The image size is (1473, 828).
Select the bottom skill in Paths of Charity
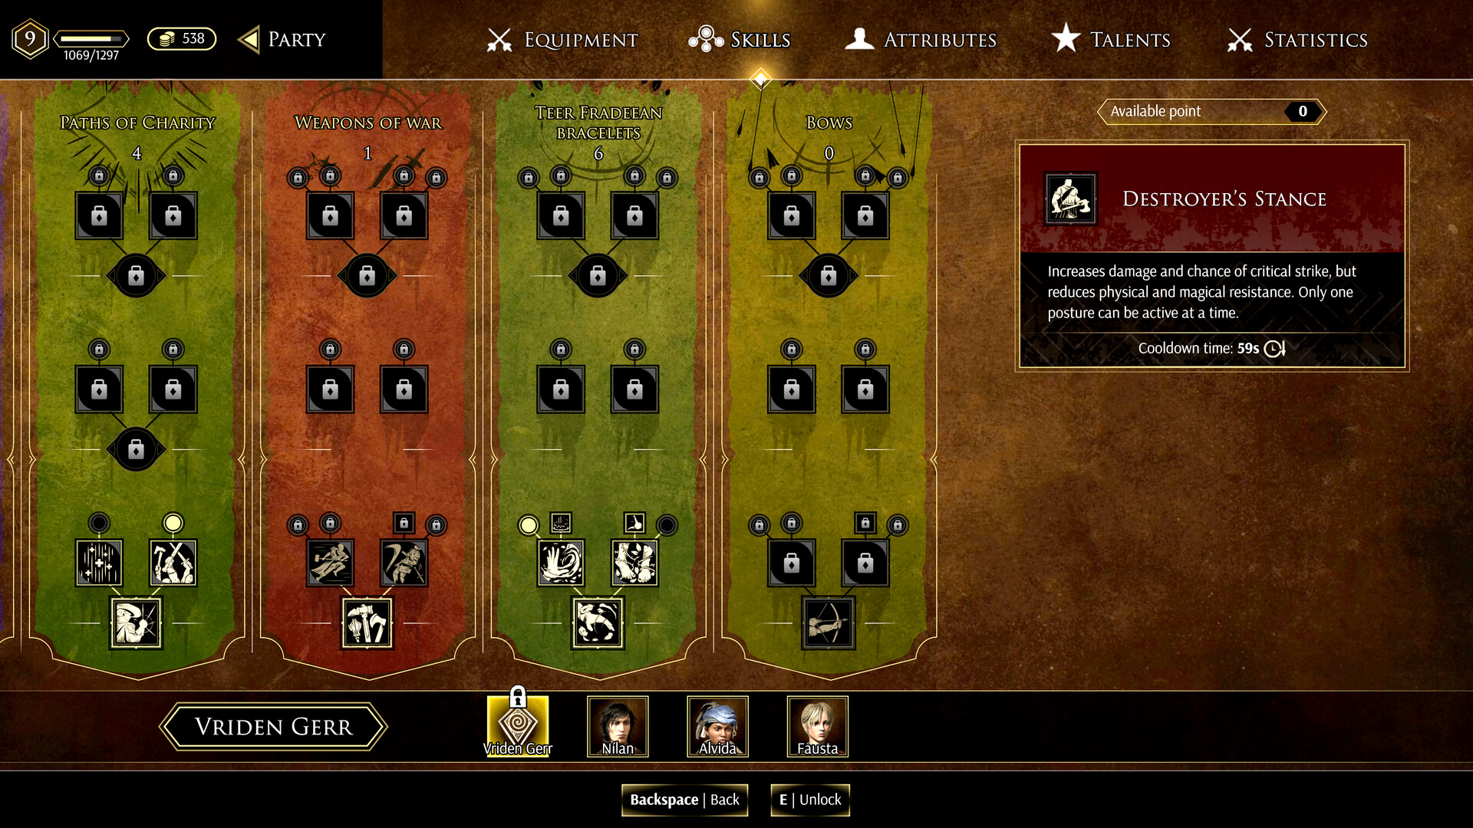tap(137, 621)
